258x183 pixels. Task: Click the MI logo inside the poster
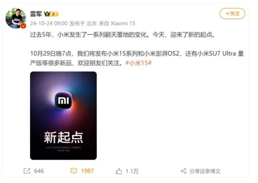(63, 101)
